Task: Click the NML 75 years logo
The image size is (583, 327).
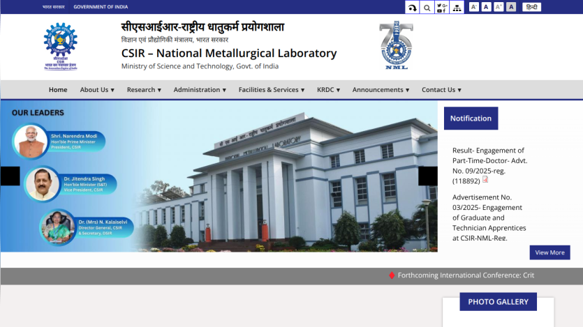Action: point(397,45)
